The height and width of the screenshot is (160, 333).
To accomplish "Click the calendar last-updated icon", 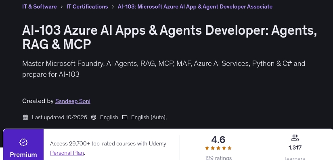I will pyautogui.click(x=25, y=117).
